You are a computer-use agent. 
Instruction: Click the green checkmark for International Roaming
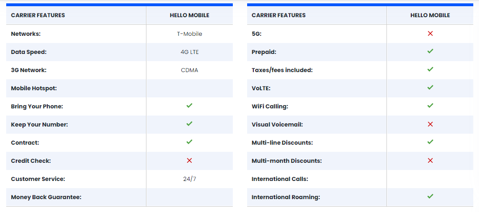click(x=430, y=196)
